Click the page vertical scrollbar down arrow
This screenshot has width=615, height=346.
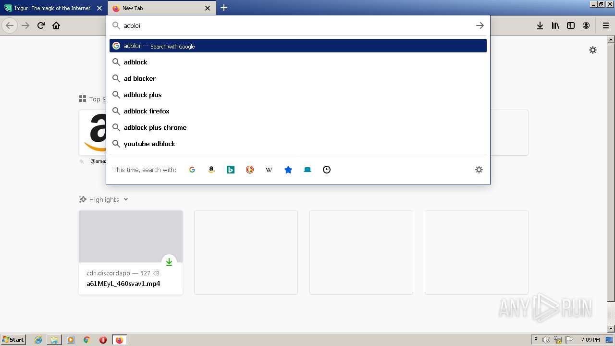[x=611, y=329]
